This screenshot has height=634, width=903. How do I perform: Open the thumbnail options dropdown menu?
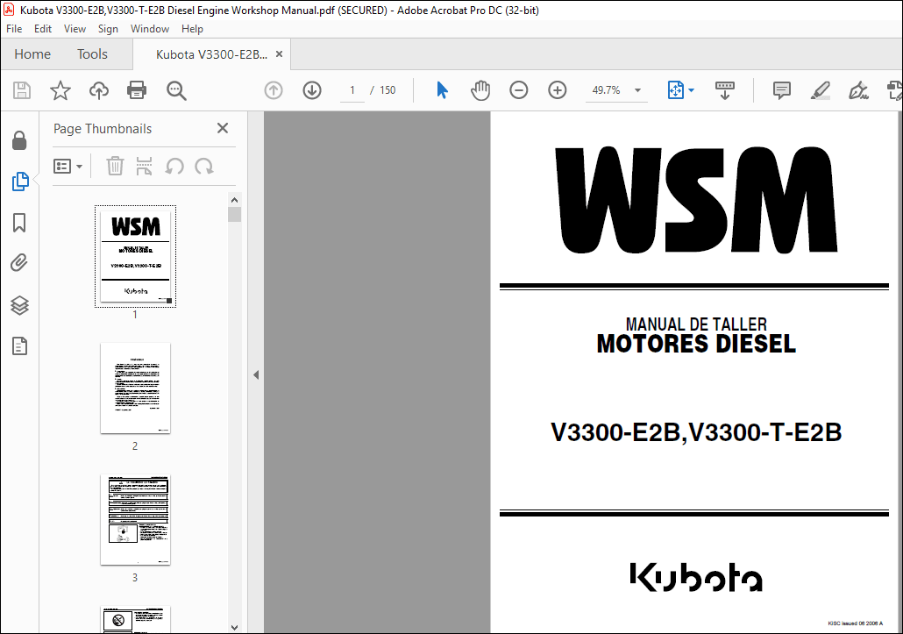click(x=68, y=166)
